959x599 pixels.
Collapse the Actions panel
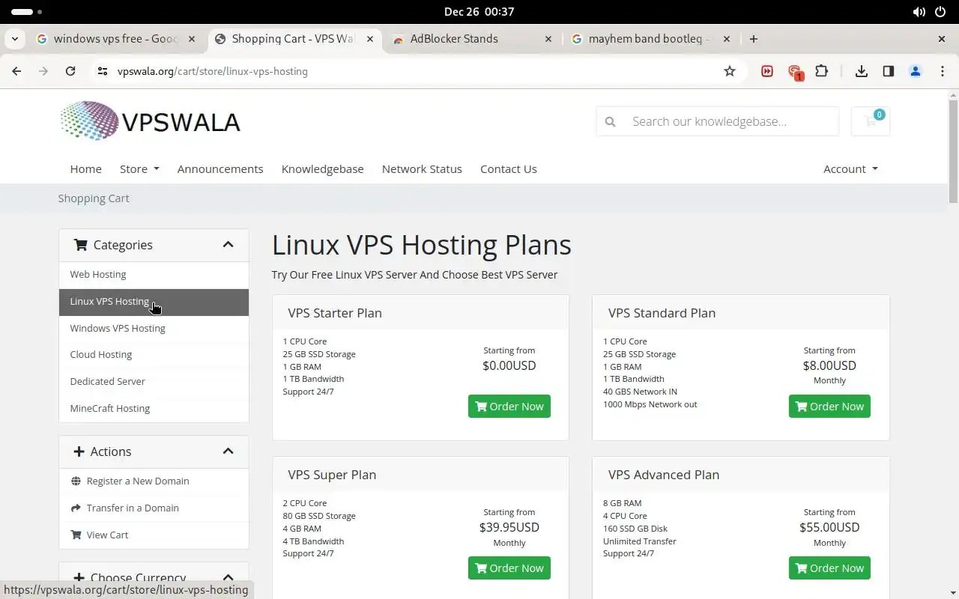tap(228, 451)
